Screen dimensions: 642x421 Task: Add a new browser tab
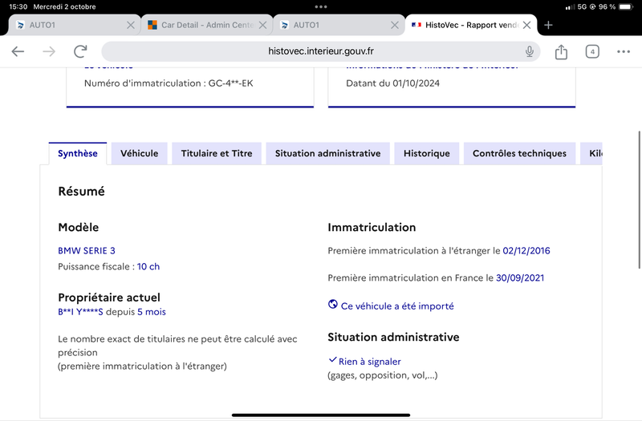[x=548, y=25]
